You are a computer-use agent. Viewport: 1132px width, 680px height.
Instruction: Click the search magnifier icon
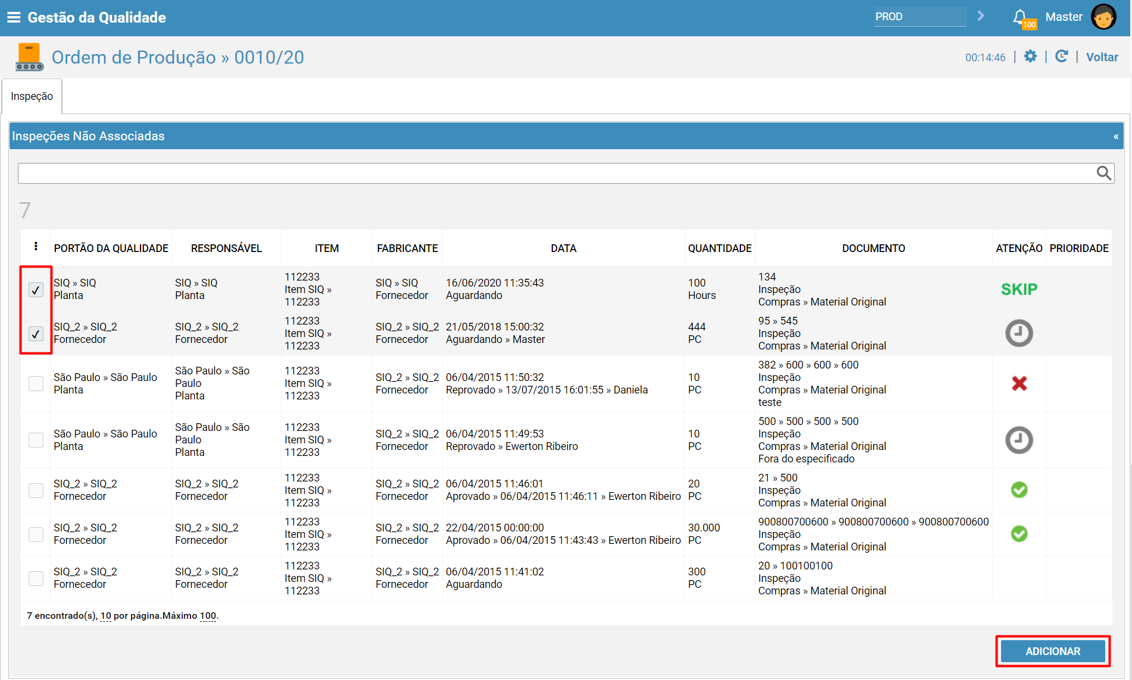(x=1104, y=173)
